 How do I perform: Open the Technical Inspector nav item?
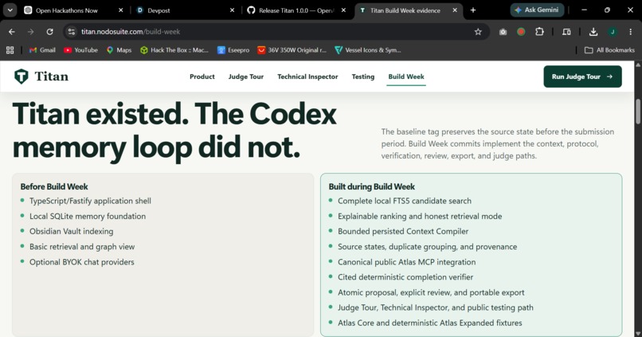(x=307, y=76)
